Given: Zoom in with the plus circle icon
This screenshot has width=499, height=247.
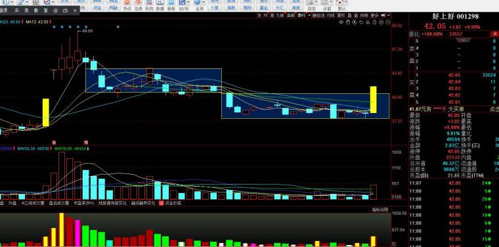Looking at the screenshot, I should click(x=381, y=22).
